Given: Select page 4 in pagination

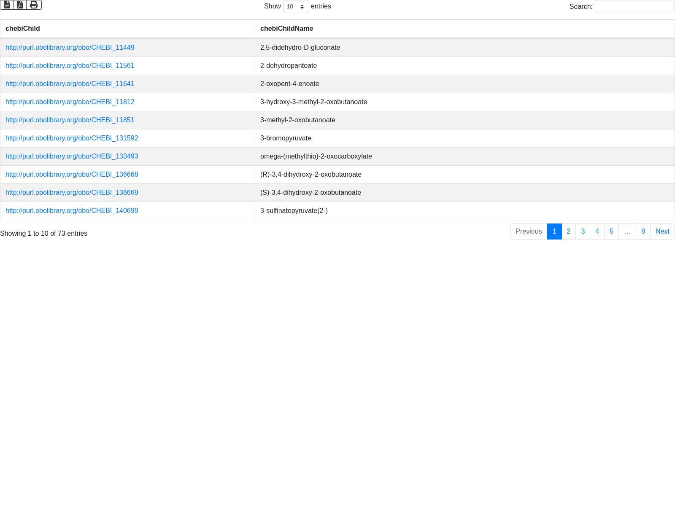Looking at the screenshot, I should point(597,231).
